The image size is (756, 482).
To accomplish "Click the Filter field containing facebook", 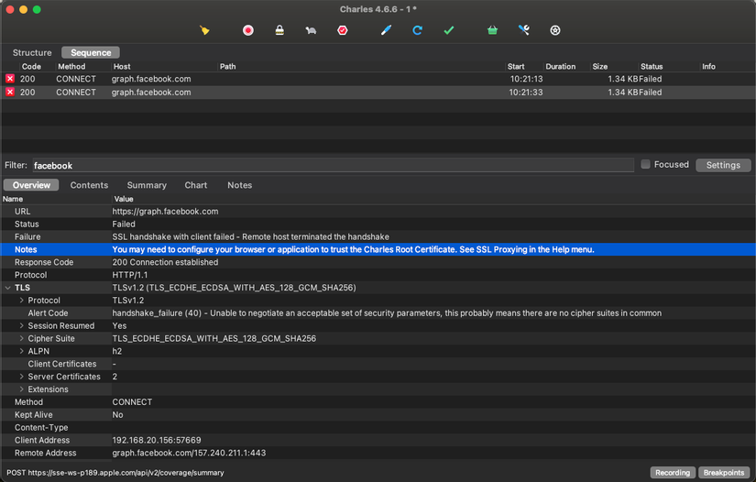I will (334, 165).
